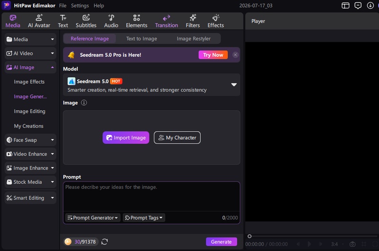Click the Seedream model logo icon
The height and width of the screenshot is (251, 379).
[72, 81]
